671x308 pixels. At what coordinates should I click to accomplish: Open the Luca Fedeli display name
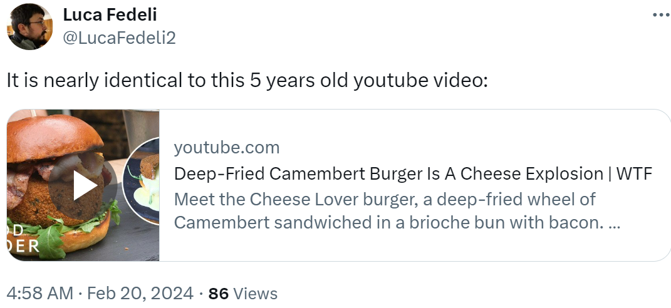[x=110, y=14]
